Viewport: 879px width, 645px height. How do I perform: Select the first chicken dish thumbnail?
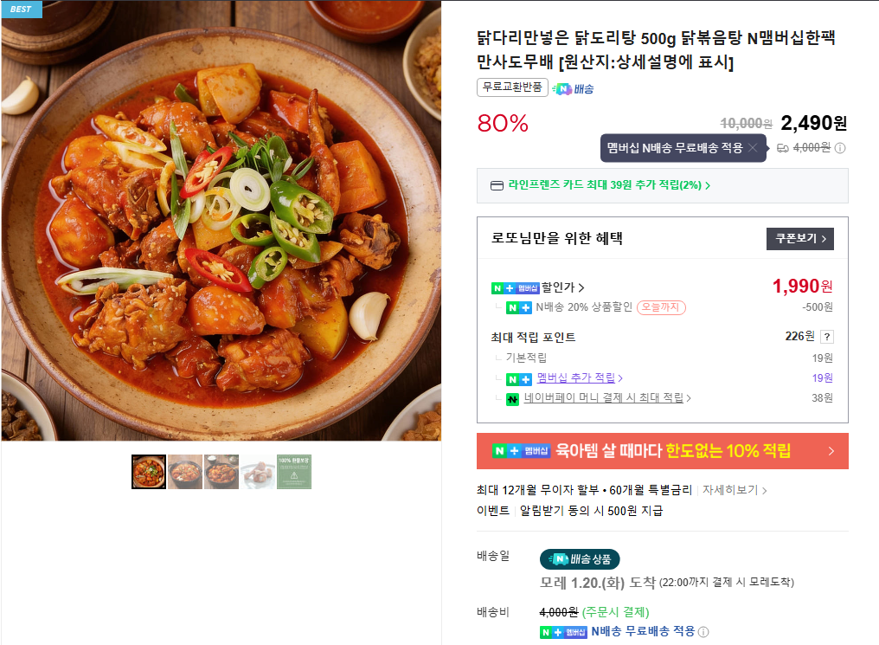coord(148,471)
